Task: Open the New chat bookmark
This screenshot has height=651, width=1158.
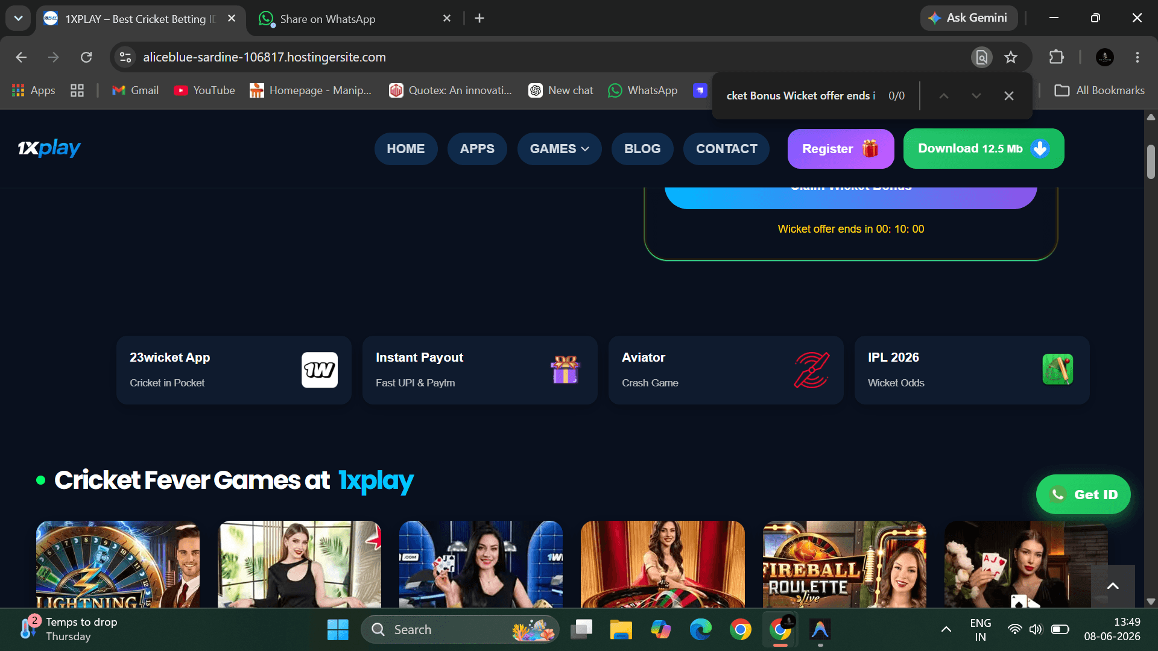Action: [x=561, y=90]
